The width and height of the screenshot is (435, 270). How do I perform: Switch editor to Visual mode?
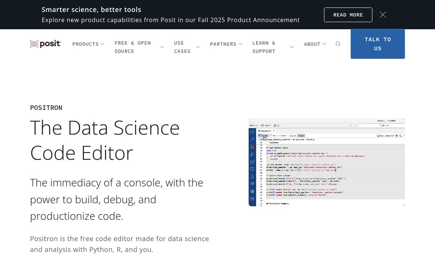pos(301,135)
